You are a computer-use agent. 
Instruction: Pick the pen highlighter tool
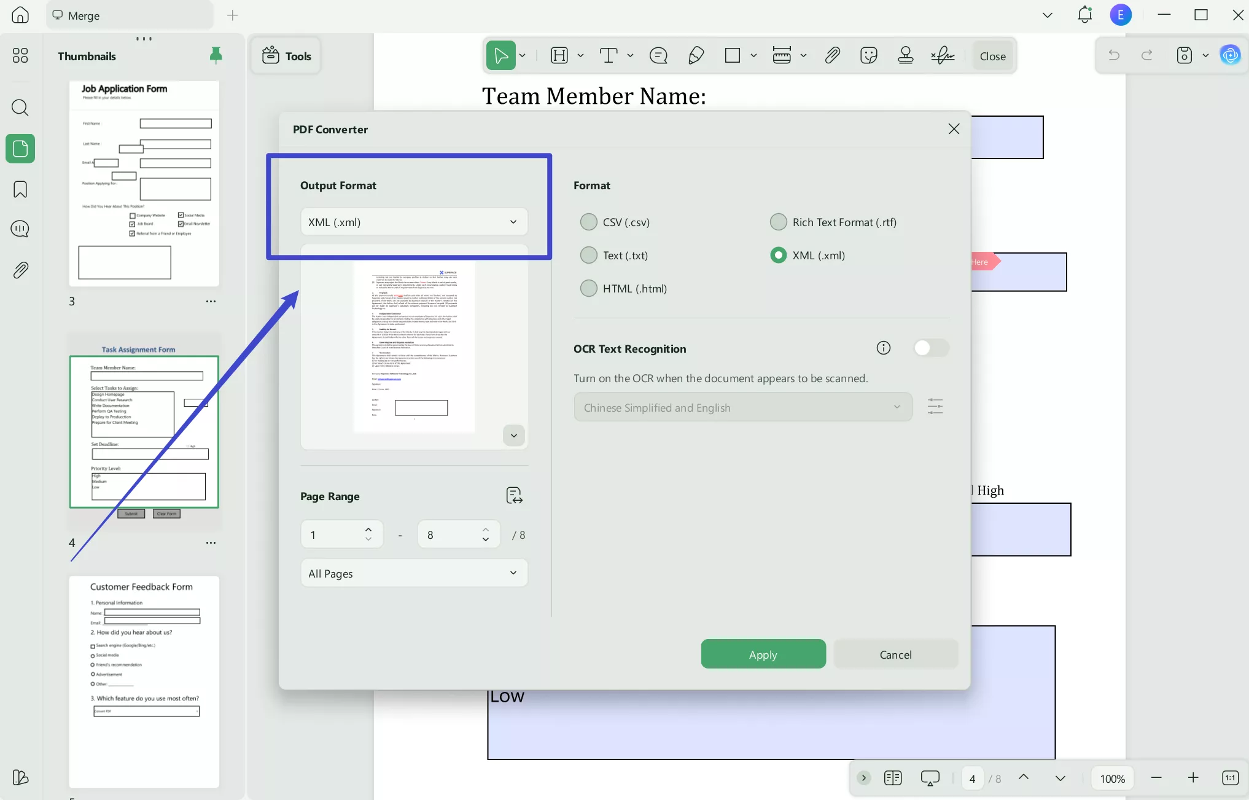coord(696,55)
